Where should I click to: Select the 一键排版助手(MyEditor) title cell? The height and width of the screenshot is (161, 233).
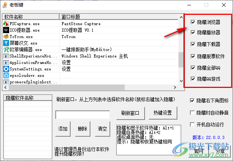pyautogui.click(x=87, y=49)
